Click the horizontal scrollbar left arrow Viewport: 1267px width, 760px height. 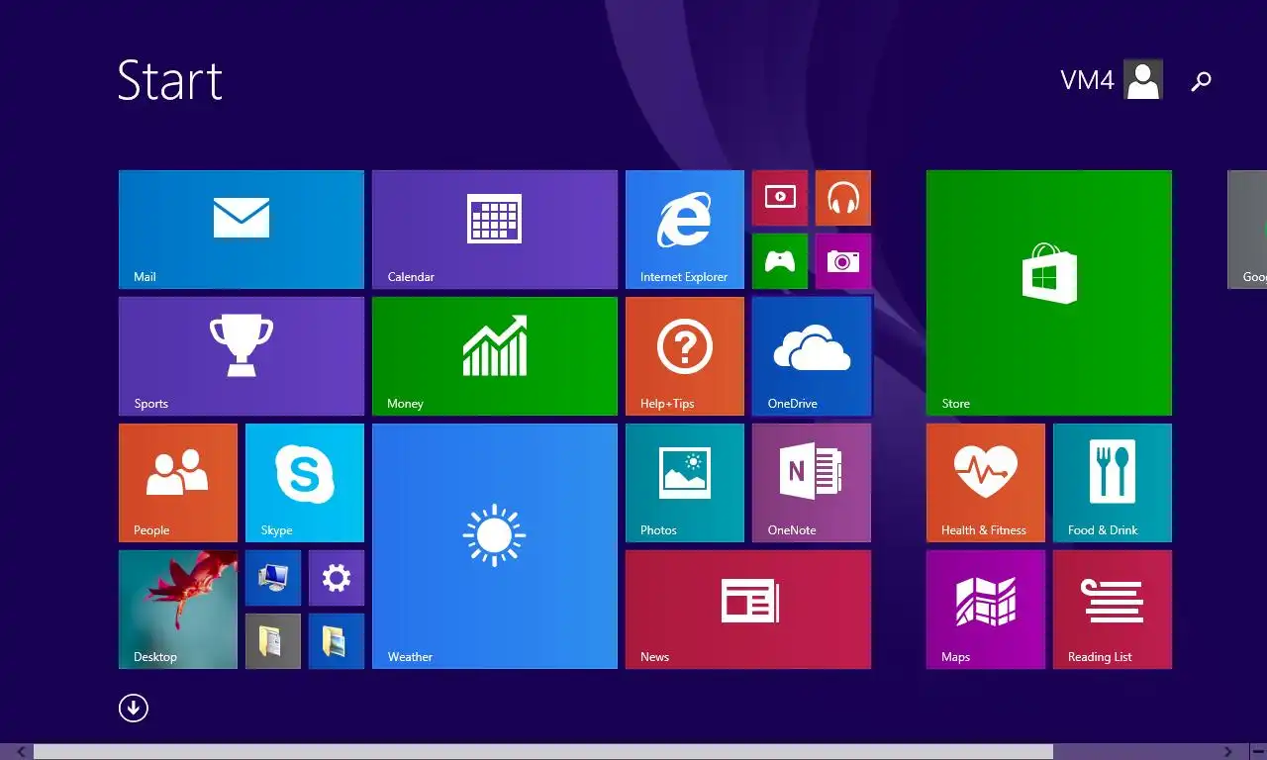tap(22, 752)
